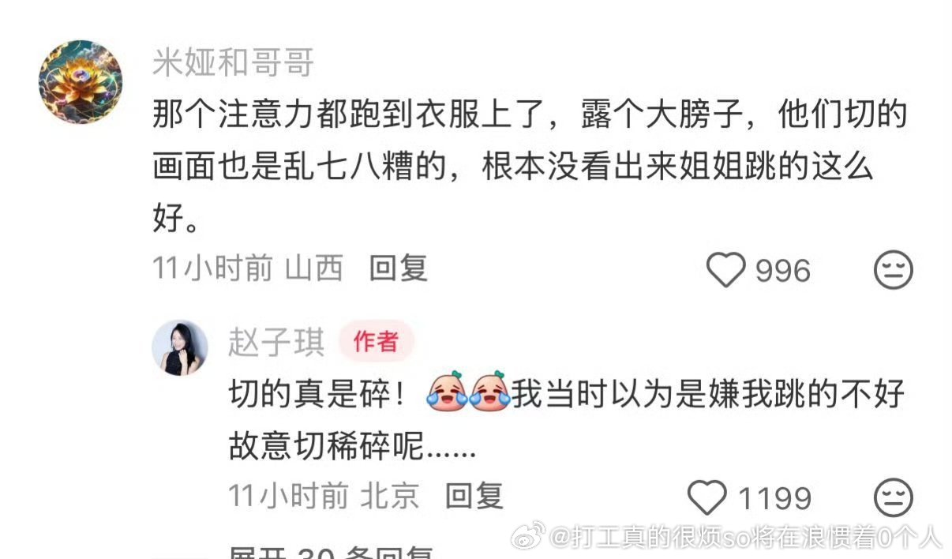Reply to 赵子琪's comment
This screenshot has height=559, width=952.
(474, 496)
